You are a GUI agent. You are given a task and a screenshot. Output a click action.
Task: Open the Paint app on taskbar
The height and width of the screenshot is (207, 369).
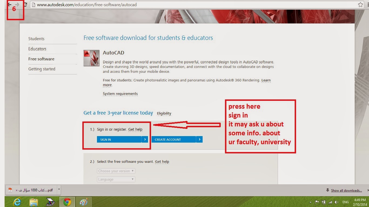[84, 202]
